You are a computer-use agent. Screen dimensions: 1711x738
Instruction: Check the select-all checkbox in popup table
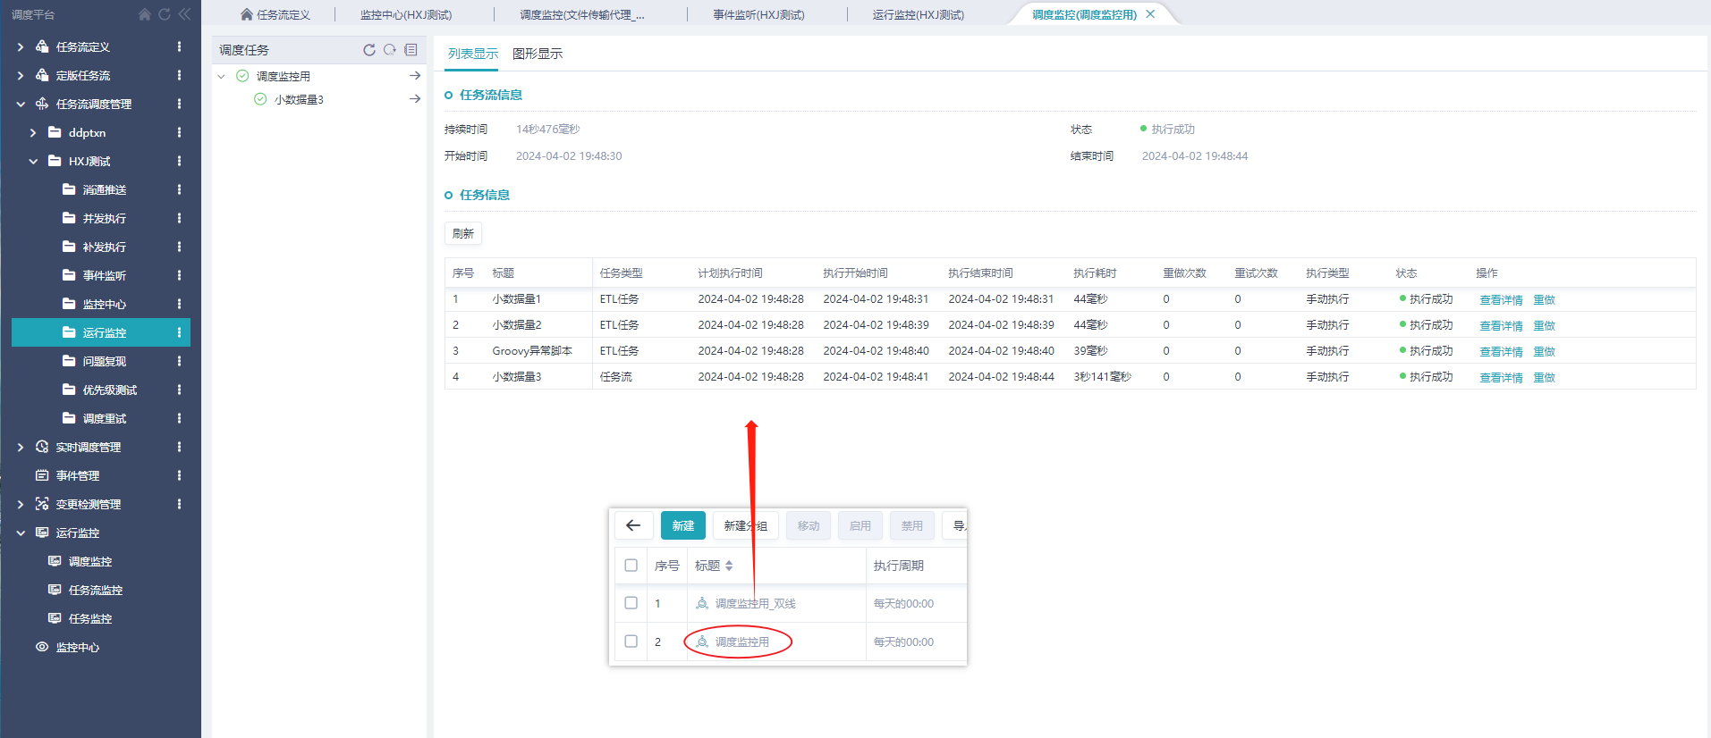[x=631, y=566]
